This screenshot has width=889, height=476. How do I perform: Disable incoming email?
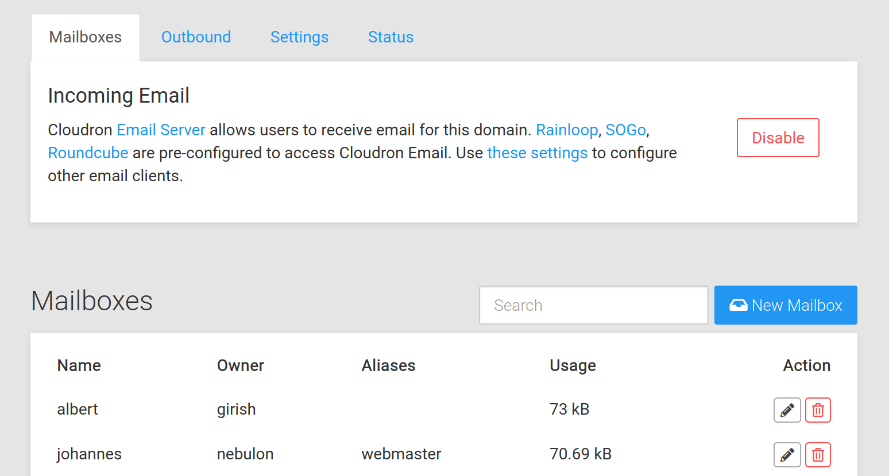pyautogui.click(x=778, y=138)
